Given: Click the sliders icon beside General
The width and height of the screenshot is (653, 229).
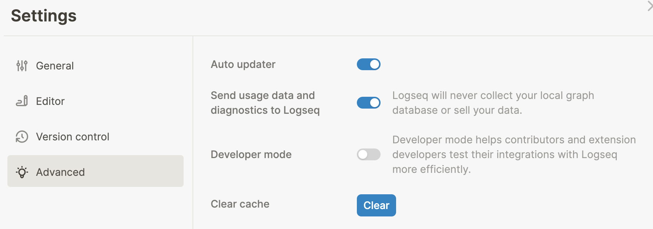Looking at the screenshot, I should (21, 65).
